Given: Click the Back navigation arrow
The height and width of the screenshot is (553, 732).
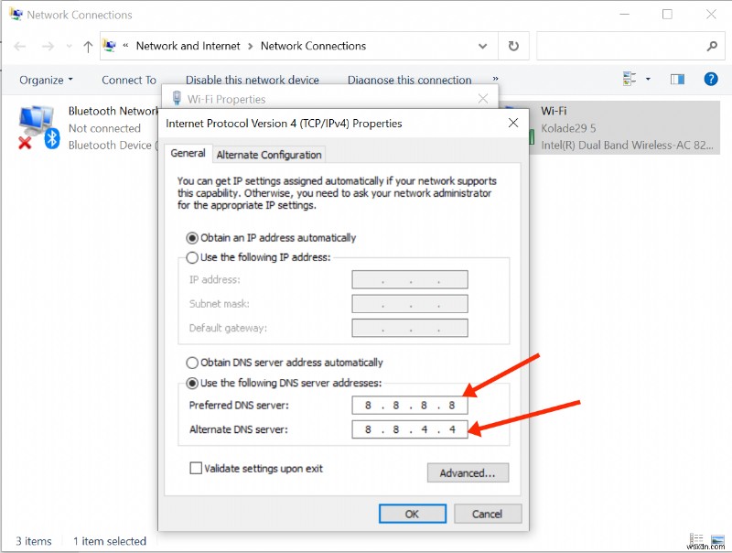Looking at the screenshot, I should [x=18, y=46].
